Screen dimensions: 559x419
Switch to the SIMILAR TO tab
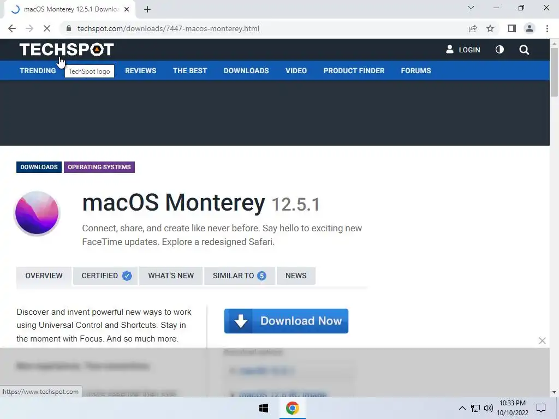tap(239, 276)
